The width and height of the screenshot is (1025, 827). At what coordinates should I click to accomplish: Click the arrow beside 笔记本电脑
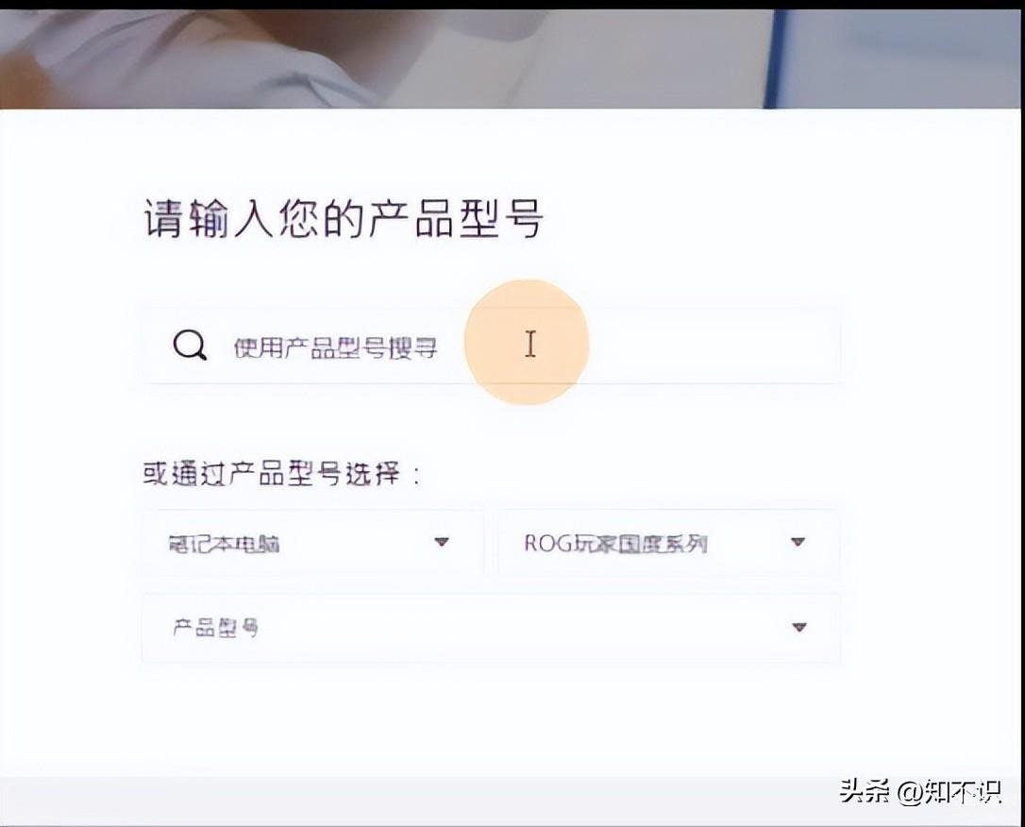tap(442, 542)
